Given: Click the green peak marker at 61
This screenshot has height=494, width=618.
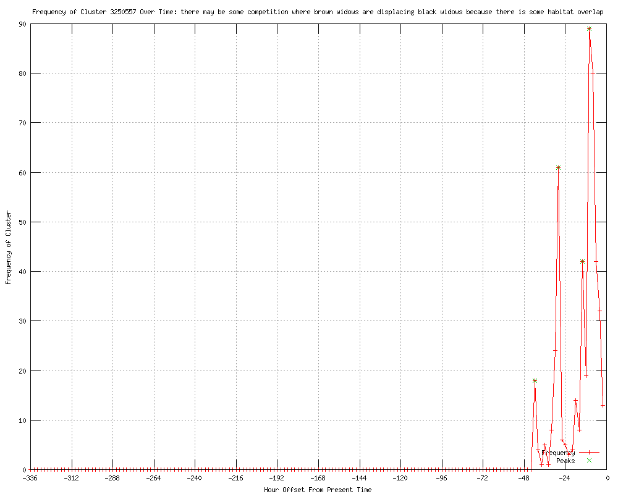Looking at the screenshot, I should 558,167.
